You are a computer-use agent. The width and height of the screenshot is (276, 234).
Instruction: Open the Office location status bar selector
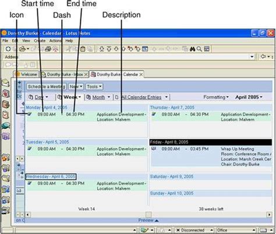236,230
